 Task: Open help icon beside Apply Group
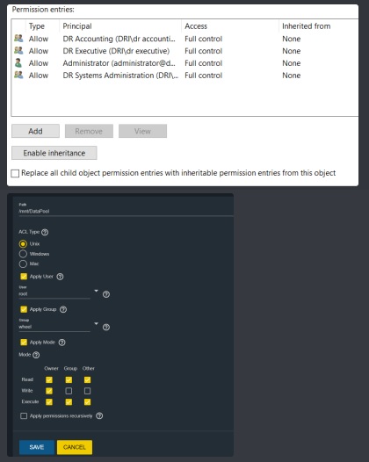(x=63, y=309)
